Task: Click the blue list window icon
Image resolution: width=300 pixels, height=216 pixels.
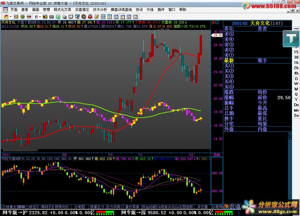Action: pyautogui.click(x=129, y=17)
